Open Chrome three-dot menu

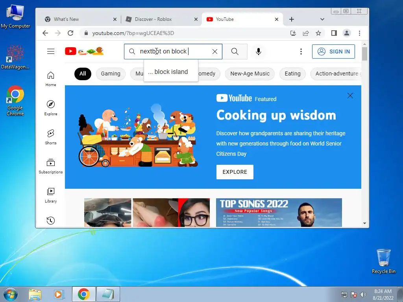pos(359,33)
